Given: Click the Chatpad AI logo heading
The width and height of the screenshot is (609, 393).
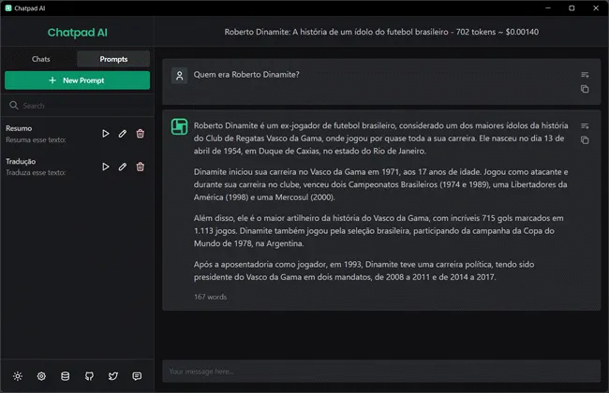Looking at the screenshot, I should 77,33.
